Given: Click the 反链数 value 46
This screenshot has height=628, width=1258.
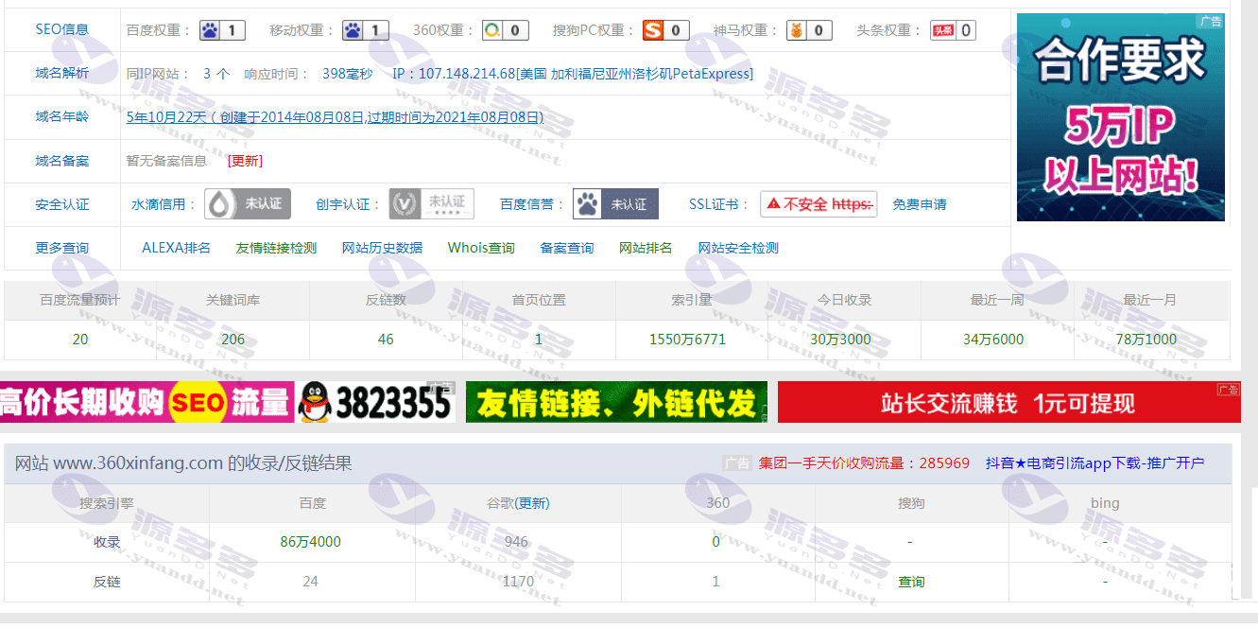Looking at the screenshot, I should click(386, 340).
